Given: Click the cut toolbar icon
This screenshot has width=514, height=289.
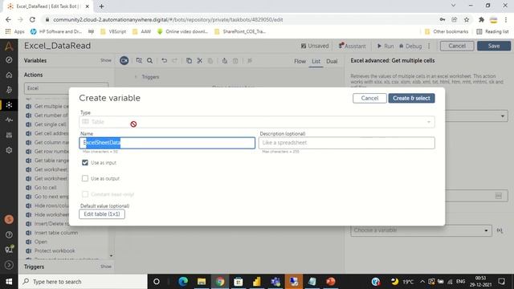Looking at the screenshot, I should click(x=200, y=61).
